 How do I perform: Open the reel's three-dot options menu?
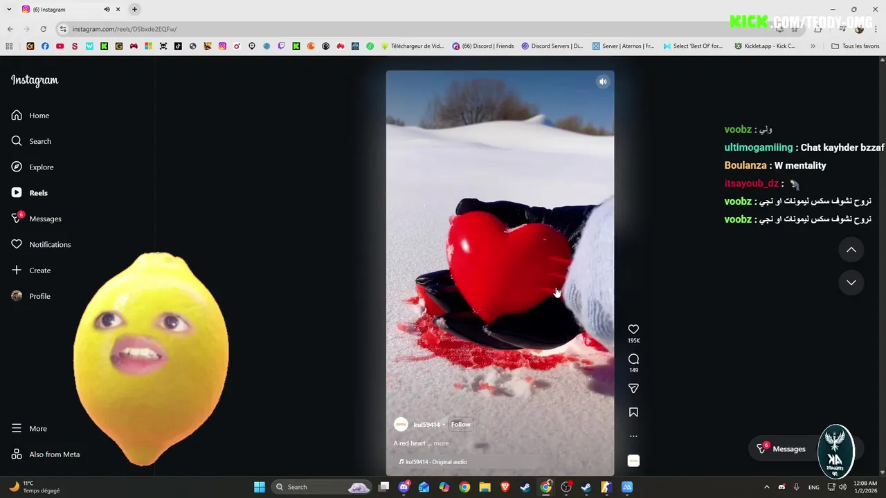click(633, 436)
